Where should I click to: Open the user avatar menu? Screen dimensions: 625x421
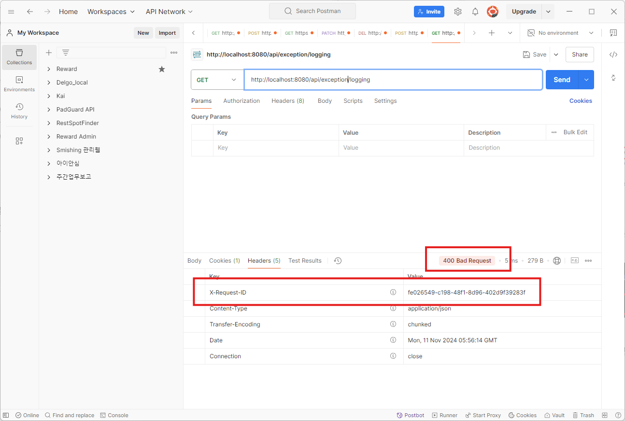492,12
